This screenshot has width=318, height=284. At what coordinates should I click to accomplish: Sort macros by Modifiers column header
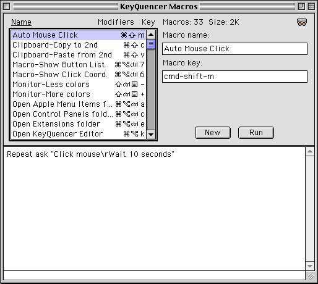click(116, 22)
